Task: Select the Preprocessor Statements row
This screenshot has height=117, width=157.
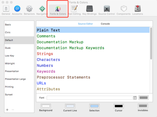Action: (93, 77)
